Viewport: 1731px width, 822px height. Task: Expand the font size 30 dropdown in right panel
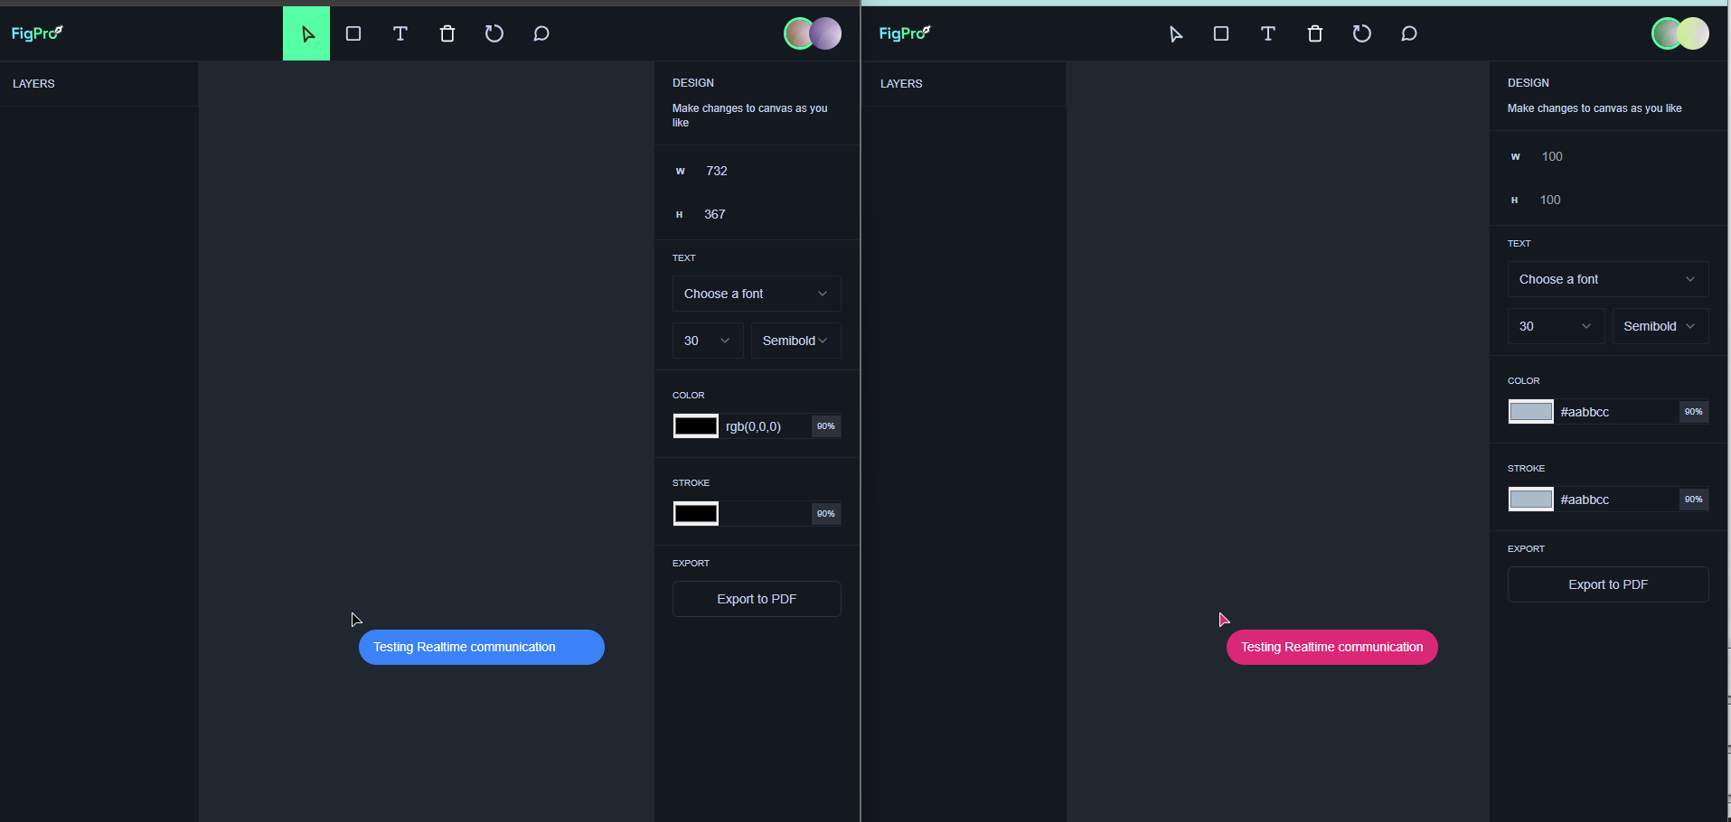click(1556, 326)
